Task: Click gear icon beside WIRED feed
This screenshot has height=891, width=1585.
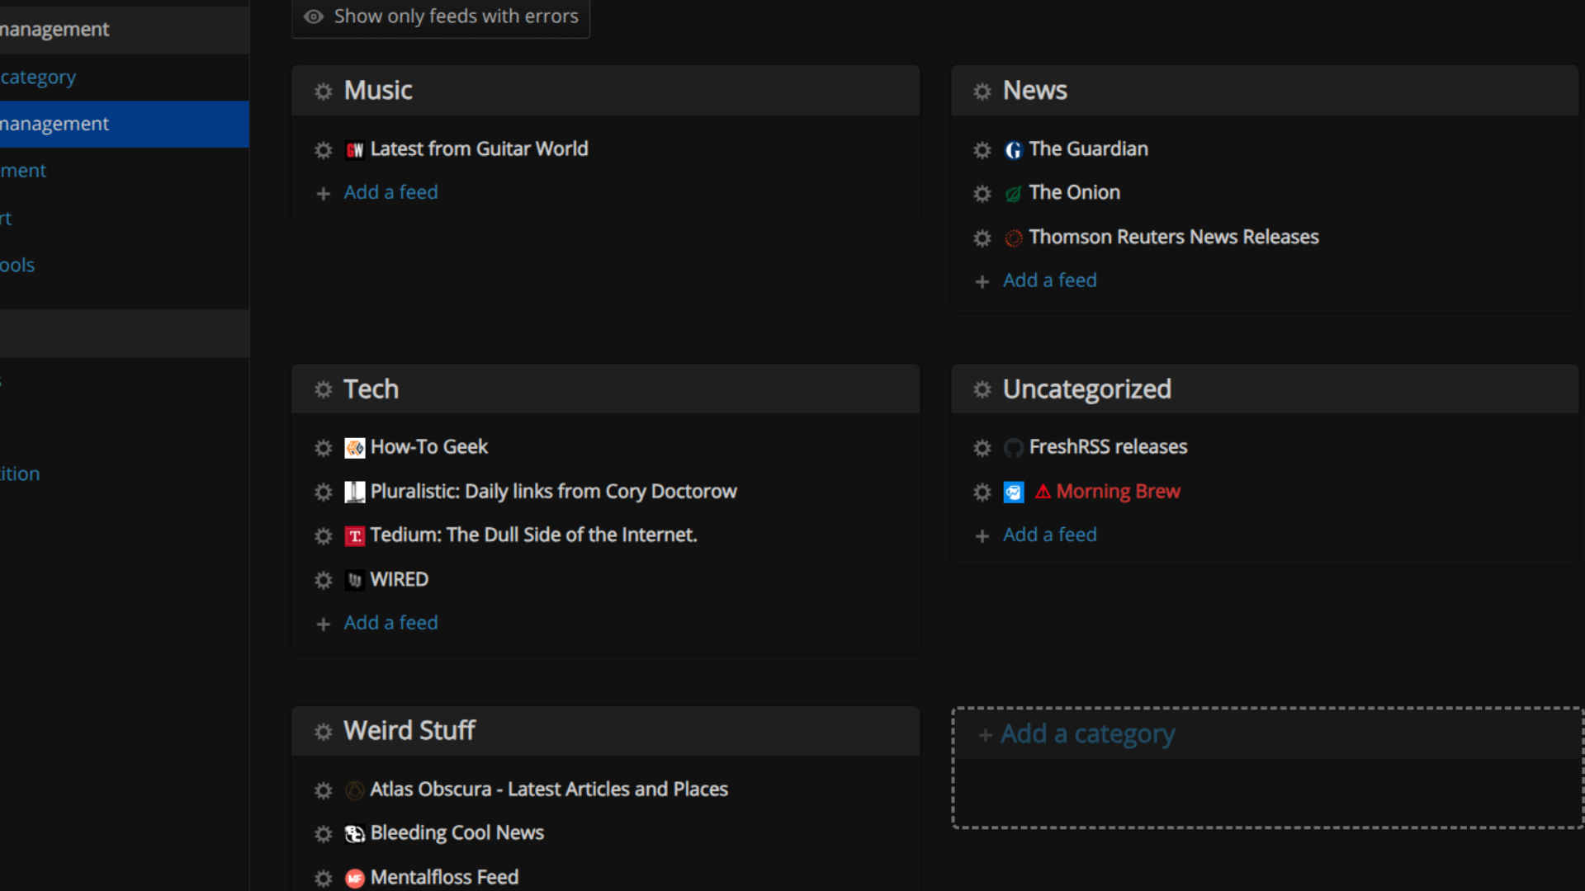Action: pyautogui.click(x=323, y=581)
